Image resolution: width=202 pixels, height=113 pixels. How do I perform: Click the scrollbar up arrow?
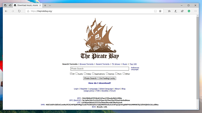point(198,16)
